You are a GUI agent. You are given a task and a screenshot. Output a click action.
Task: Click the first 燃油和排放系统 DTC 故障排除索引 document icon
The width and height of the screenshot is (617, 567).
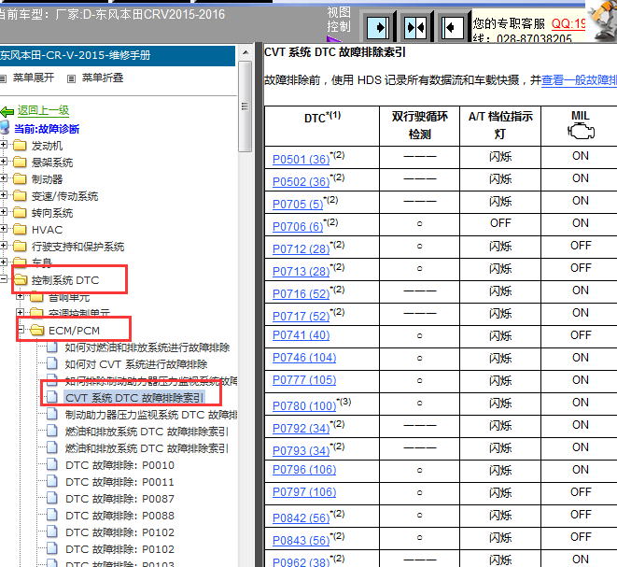pyautogui.click(x=52, y=432)
